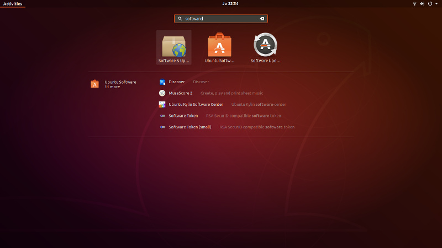Viewport: 442px width, 248px height.
Task: Launch Ubuntu Software from the app results
Action: (219, 45)
